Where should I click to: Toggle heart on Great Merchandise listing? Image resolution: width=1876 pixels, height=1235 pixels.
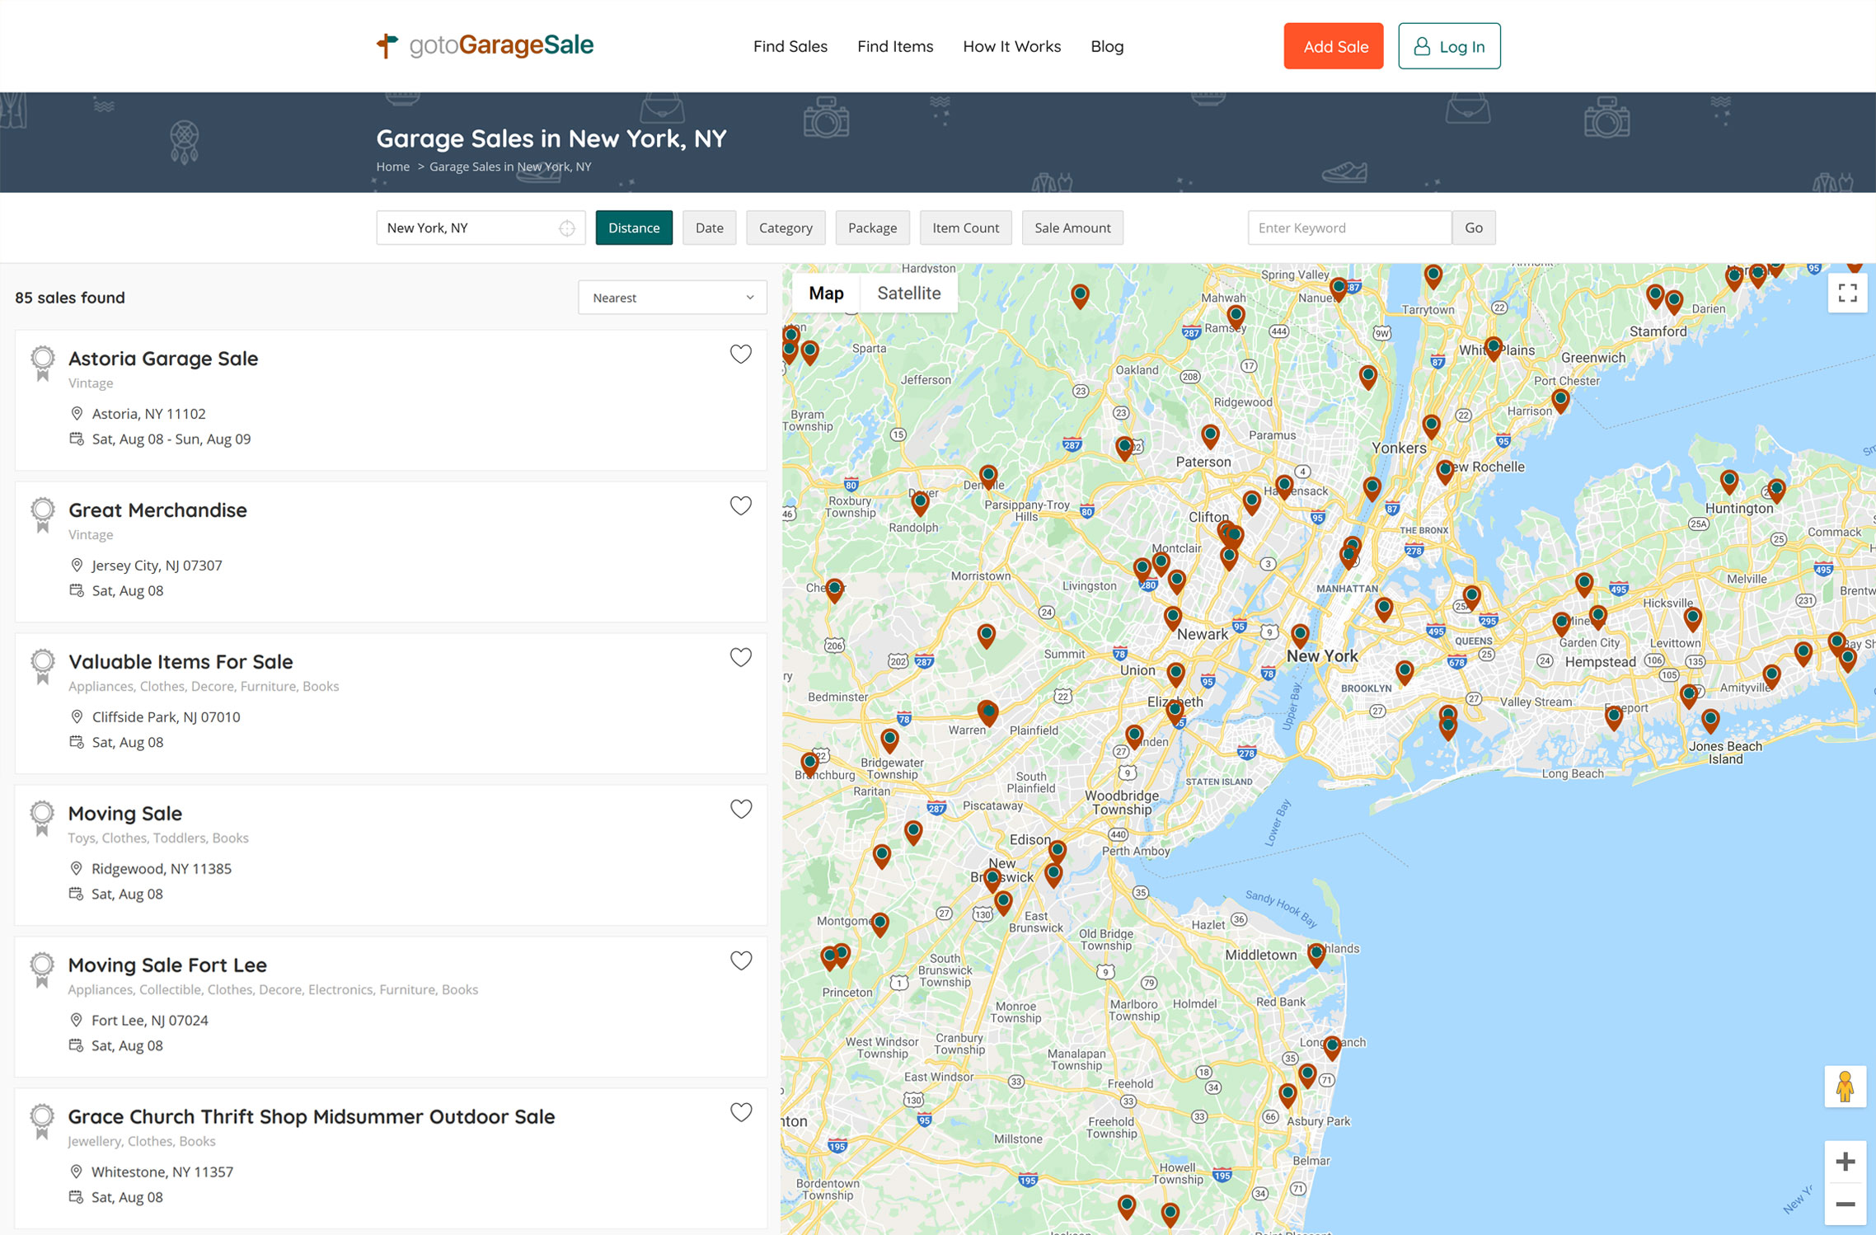click(x=740, y=506)
